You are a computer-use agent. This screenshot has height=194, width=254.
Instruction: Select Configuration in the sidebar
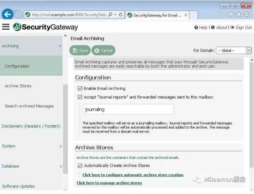tap(31, 66)
